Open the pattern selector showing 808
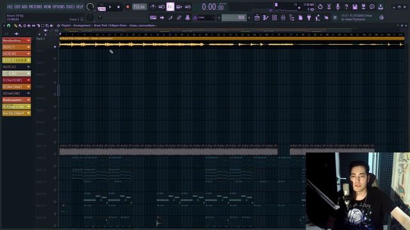Viewport: 410px width, 230px height. pos(234,17)
